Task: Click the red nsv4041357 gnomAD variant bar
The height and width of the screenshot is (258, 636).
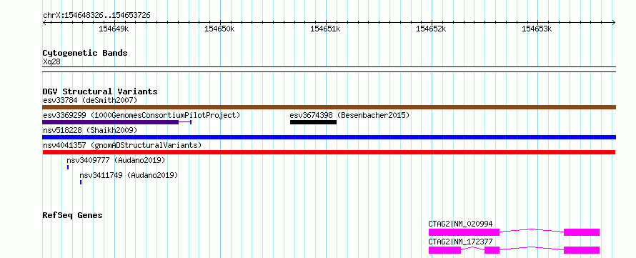Action: point(329,152)
